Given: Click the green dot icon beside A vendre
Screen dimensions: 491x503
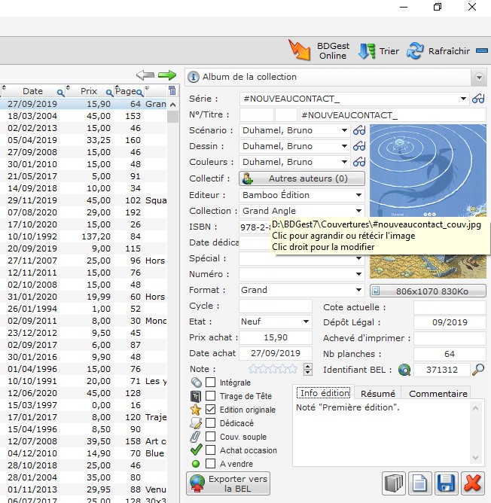Looking at the screenshot, I should 196,464.
